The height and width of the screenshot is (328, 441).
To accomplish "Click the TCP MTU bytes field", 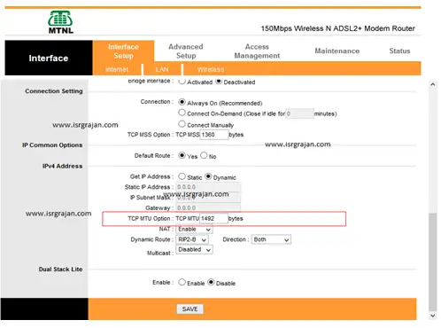I will coord(213,218).
